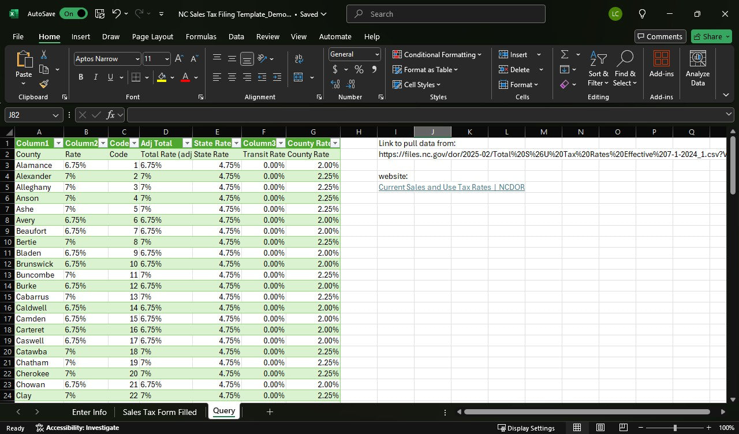
Task: Click the Share button
Action: pyautogui.click(x=711, y=36)
